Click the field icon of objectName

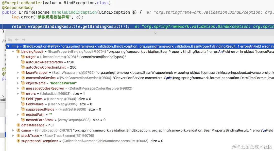pyautogui.click(x=23, y=83)
